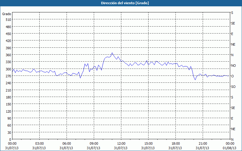Click the 'Dirección del viento [Grado]' title bar
Viewport: 242px width, 151px height.
point(121,3)
